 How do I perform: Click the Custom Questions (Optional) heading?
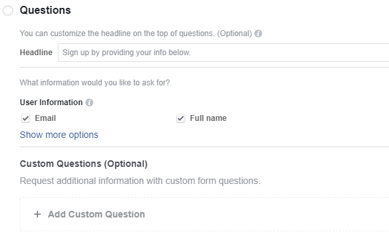click(83, 164)
